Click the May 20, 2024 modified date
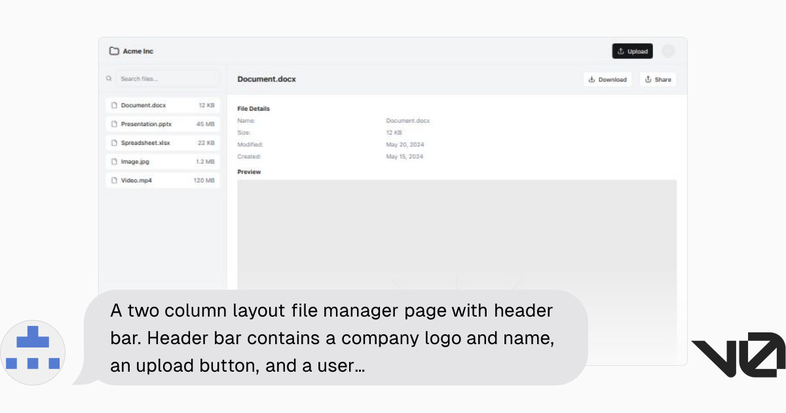Image resolution: width=786 pixels, height=413 pixels. pos(405,144)
